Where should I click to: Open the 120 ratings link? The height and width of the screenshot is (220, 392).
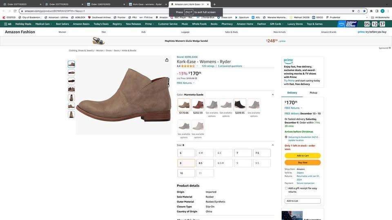[x=208, y=66]
